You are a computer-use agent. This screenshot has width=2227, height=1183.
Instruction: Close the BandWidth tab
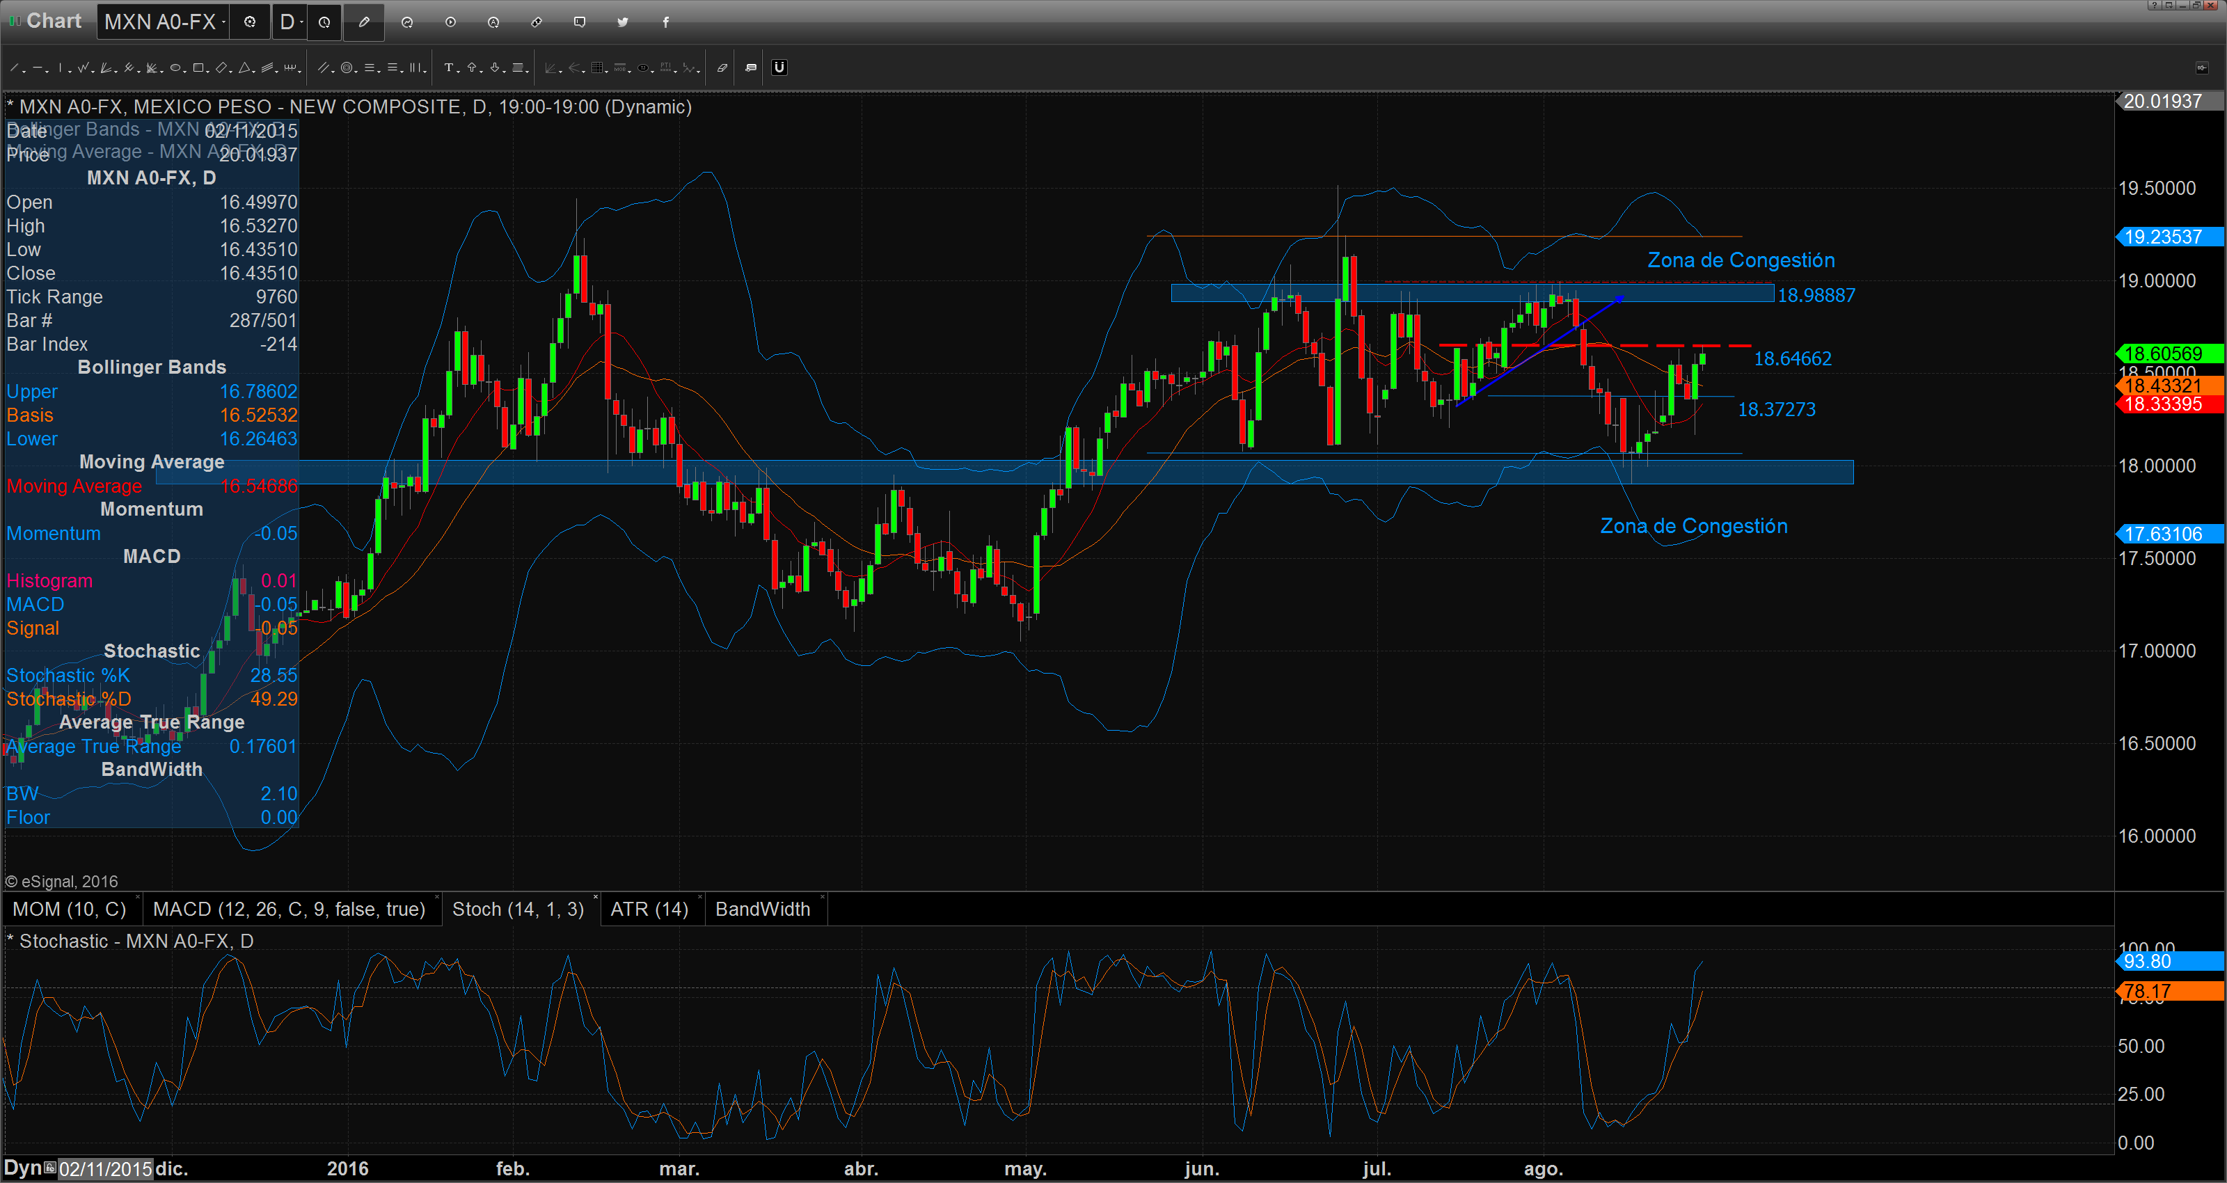pos(822,898)
